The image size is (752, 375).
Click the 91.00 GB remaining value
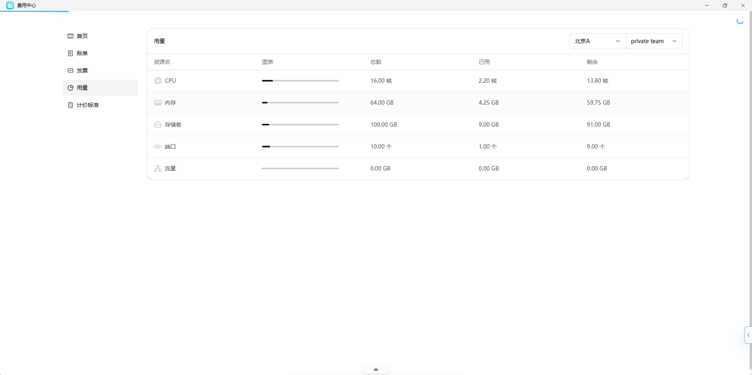599,125
